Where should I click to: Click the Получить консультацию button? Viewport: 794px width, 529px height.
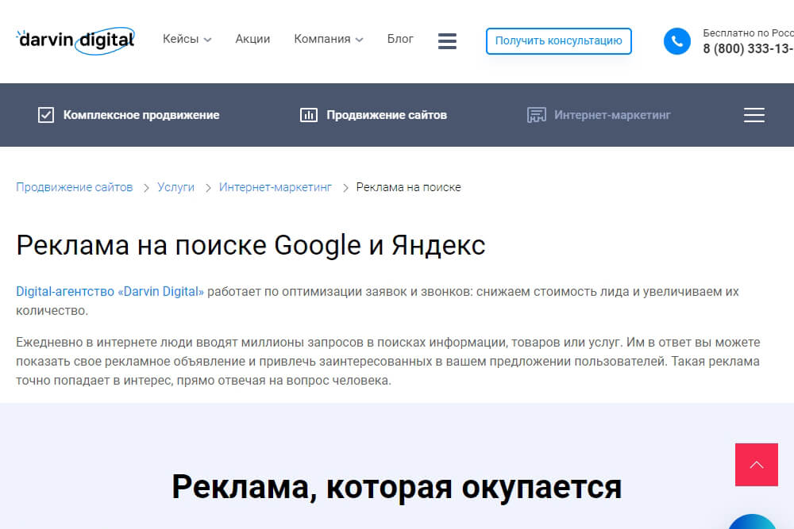pyautogui.click(x=558, y=41)
